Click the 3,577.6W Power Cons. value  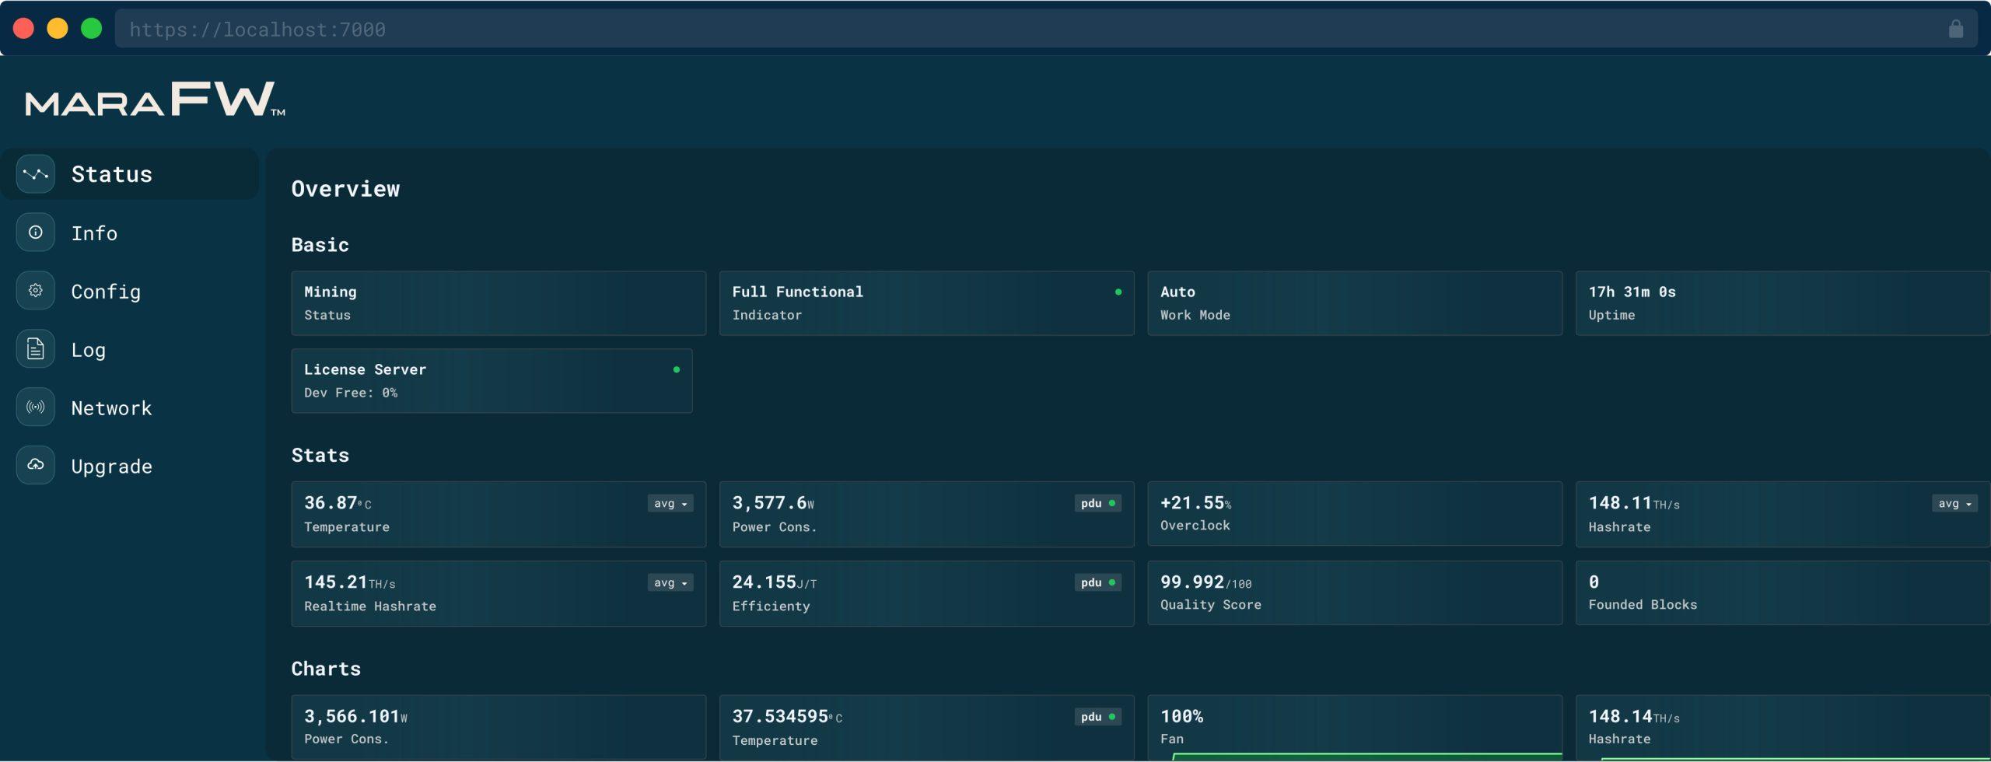point(773,503)
